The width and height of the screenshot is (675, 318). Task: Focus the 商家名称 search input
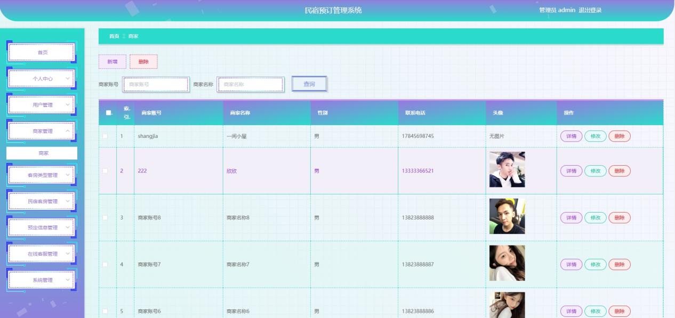click(x=250, y=84)
